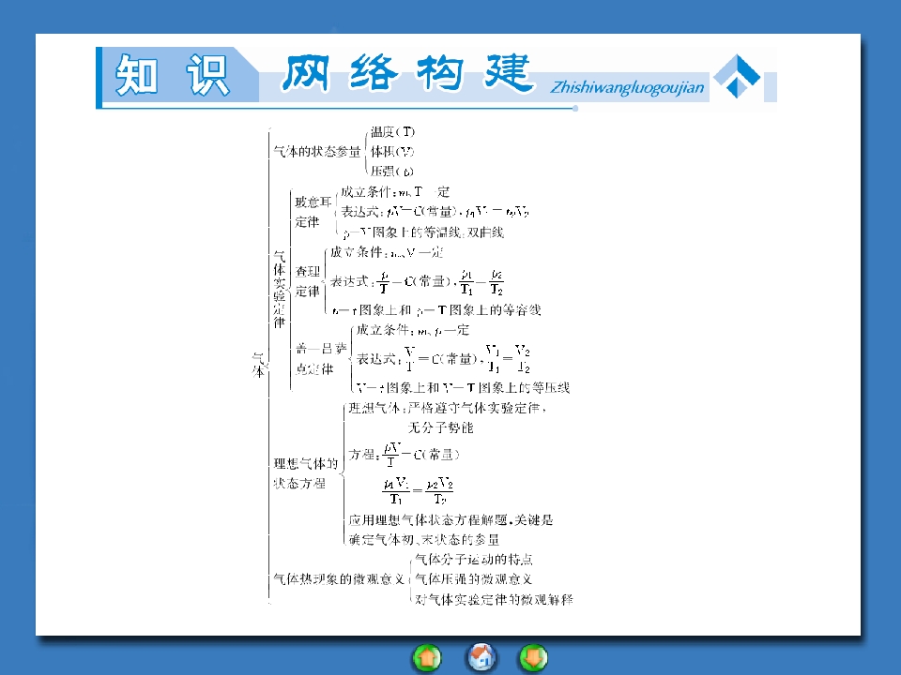This screenshot has height=675, width=901.
Task: Select the vertical 气体实验定律 node
Action: (280, 289)
